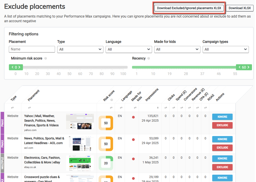The height and width of the screenshot is (182, 256).
Task: Exclude the aol.com placement
Action: tap(222, 148)
